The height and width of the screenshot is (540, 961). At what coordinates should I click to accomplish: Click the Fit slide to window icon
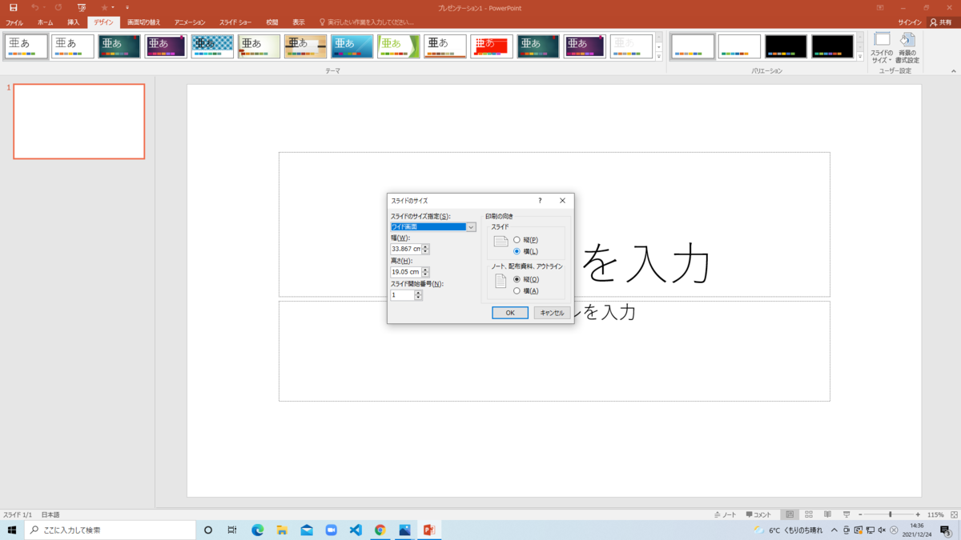pyautogui.click(x=955, y=514)
